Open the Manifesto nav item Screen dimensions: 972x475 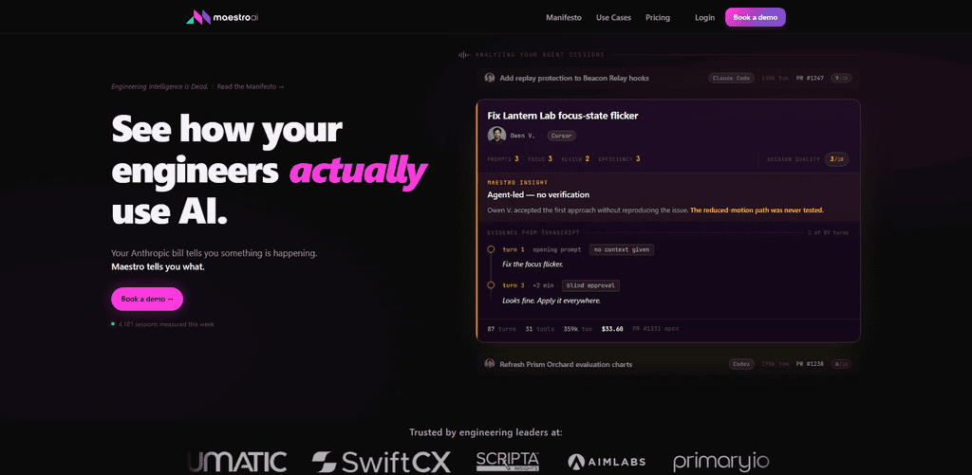click(564, 17)
